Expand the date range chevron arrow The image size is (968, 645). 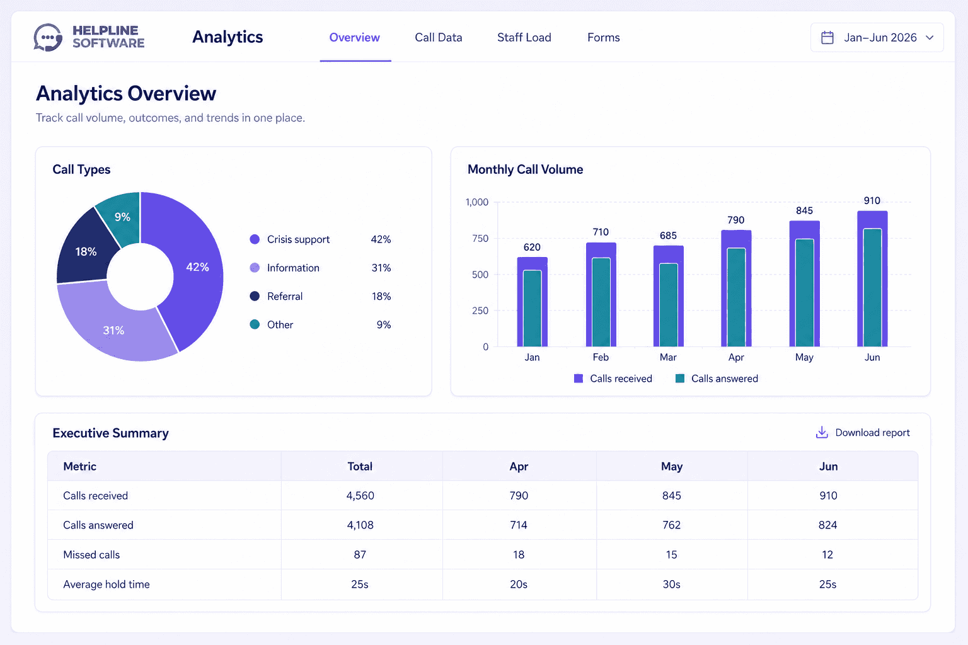tap(930, 38)
